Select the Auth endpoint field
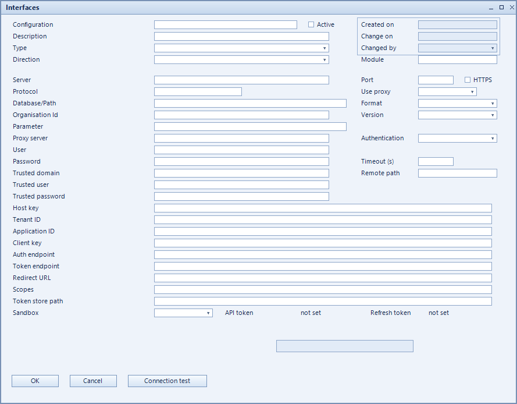The width and height of the screenshot is (517, 404). point(323,254)
